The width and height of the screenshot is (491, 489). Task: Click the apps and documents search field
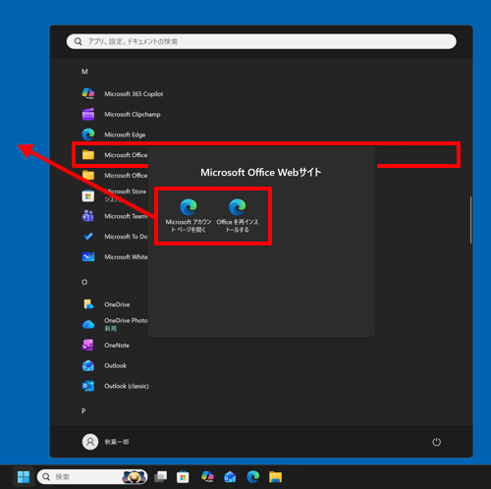pos(261,41)
